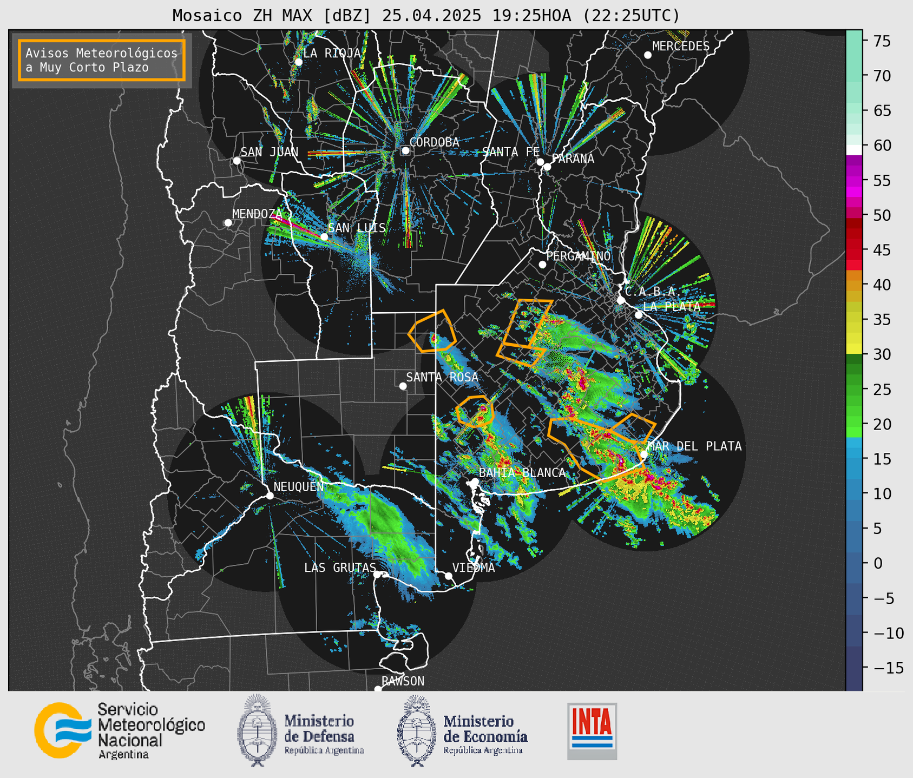Click the 50 scale label
This screenshot has width=913, height=778.
[882, 215]
